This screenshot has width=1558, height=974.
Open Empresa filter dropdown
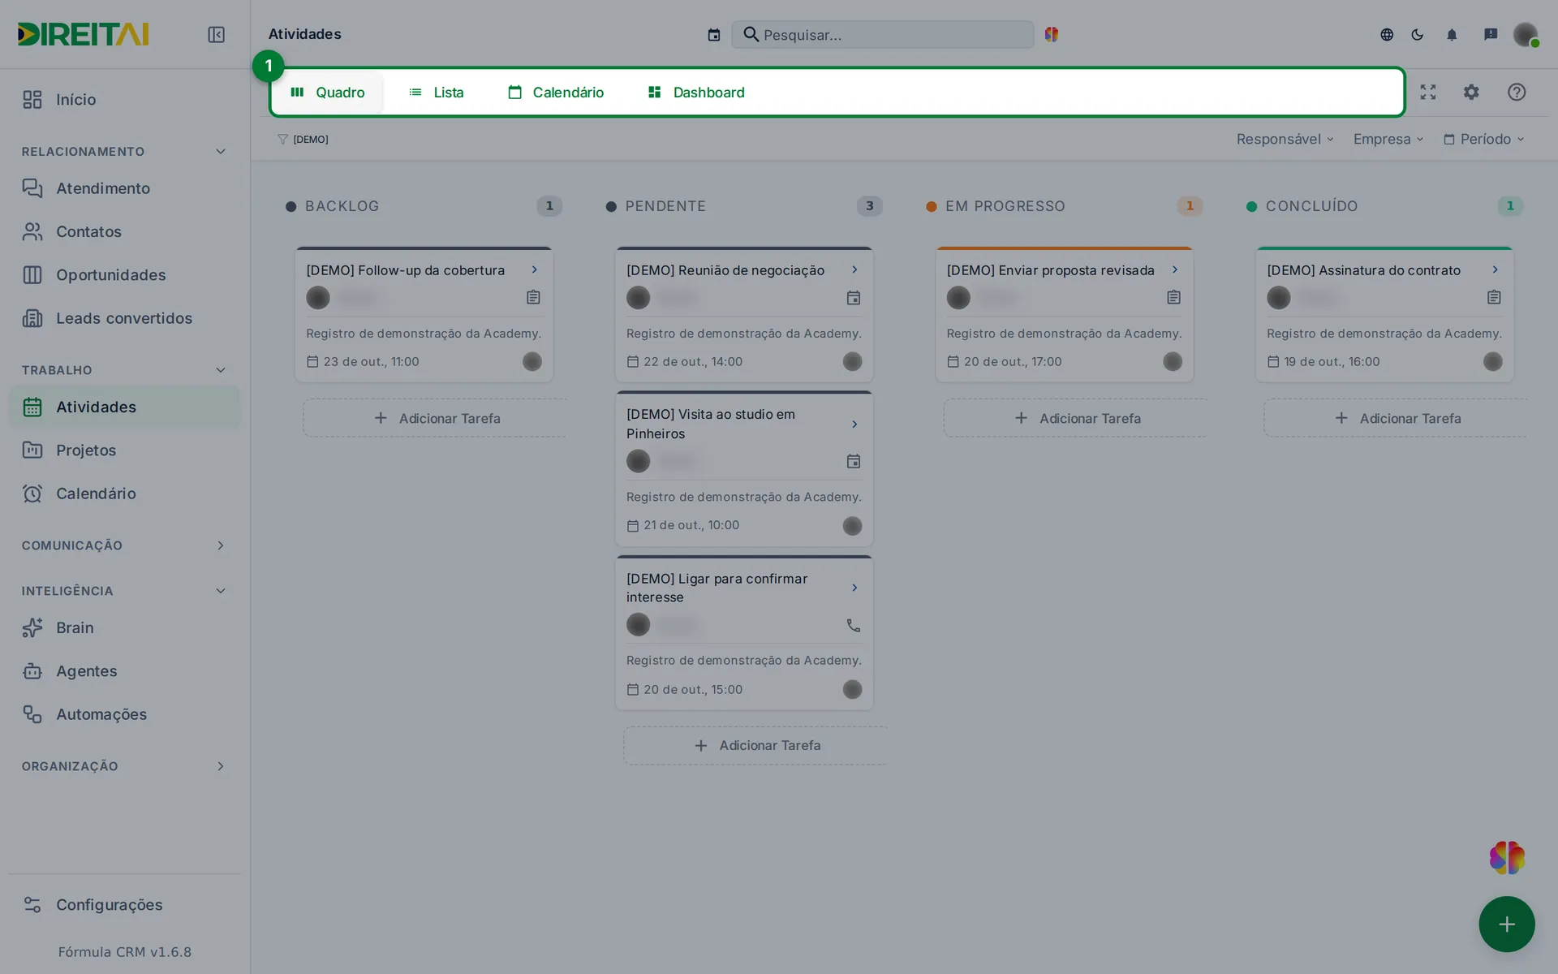click(1388, 140)
